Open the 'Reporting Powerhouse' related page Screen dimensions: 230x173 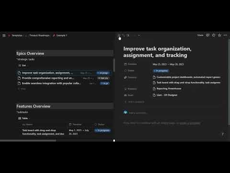tap(167, 89)
